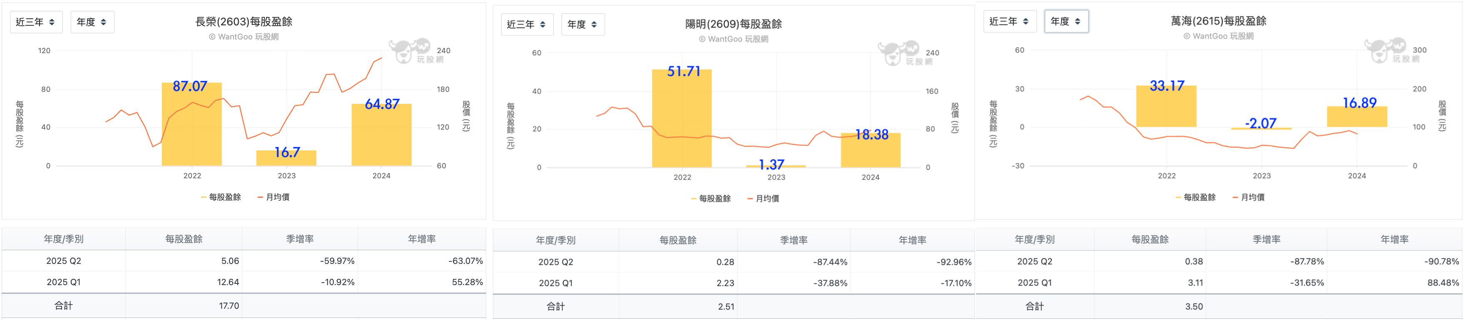The width and height of the screenshot is (1464, 320).
Task: Click EPS value 3.11
Action: coord(1195,283)
